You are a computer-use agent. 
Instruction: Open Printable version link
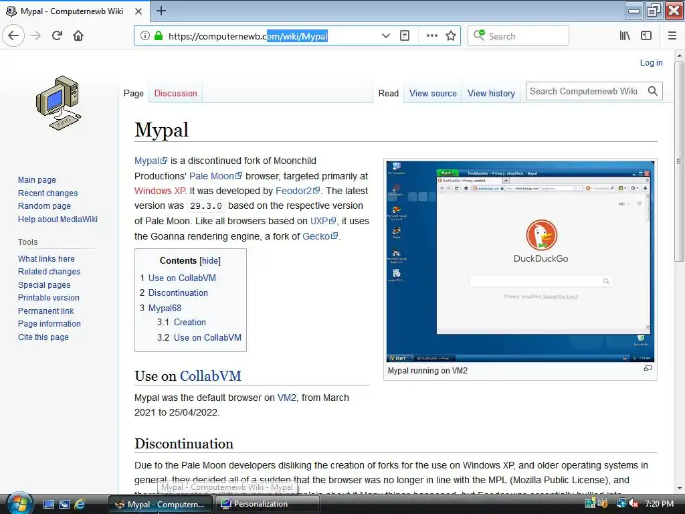pos(48,298)
